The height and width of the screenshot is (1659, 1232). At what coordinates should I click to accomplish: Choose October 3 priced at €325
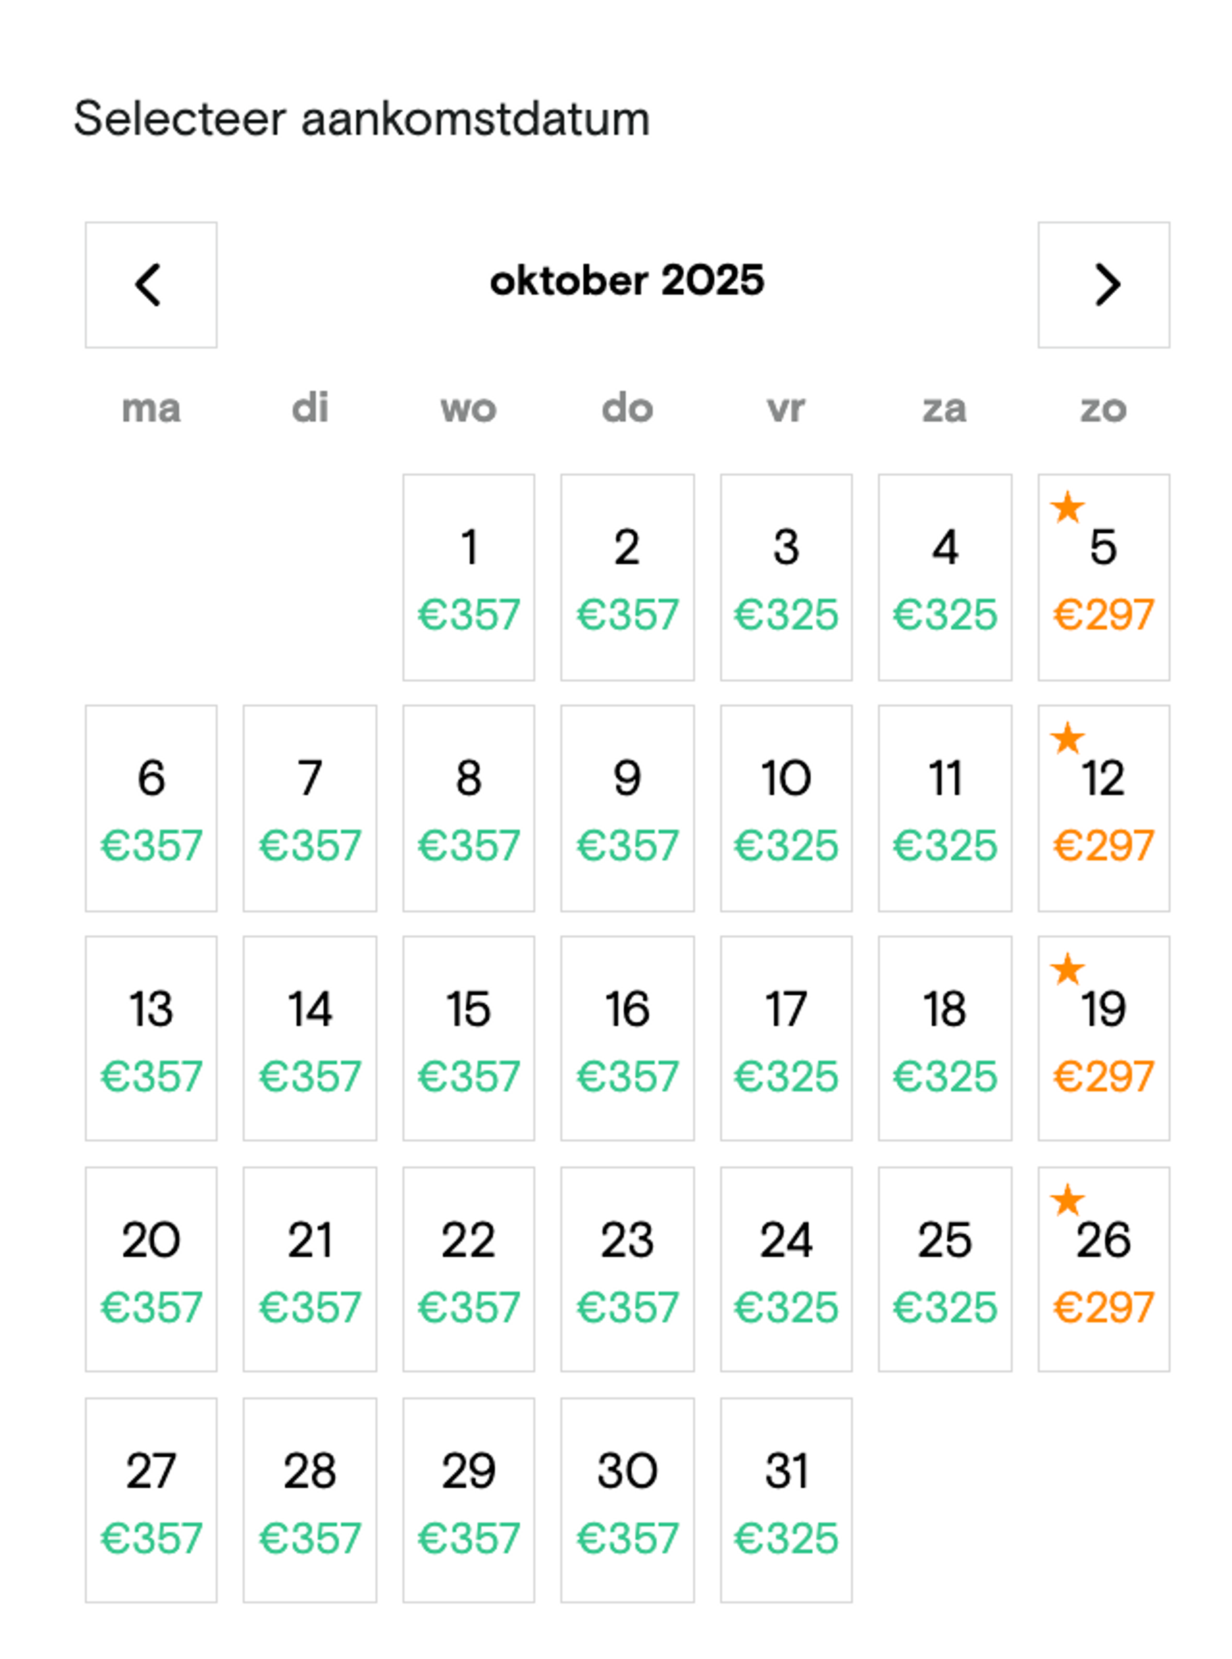(x=785, y=577)
